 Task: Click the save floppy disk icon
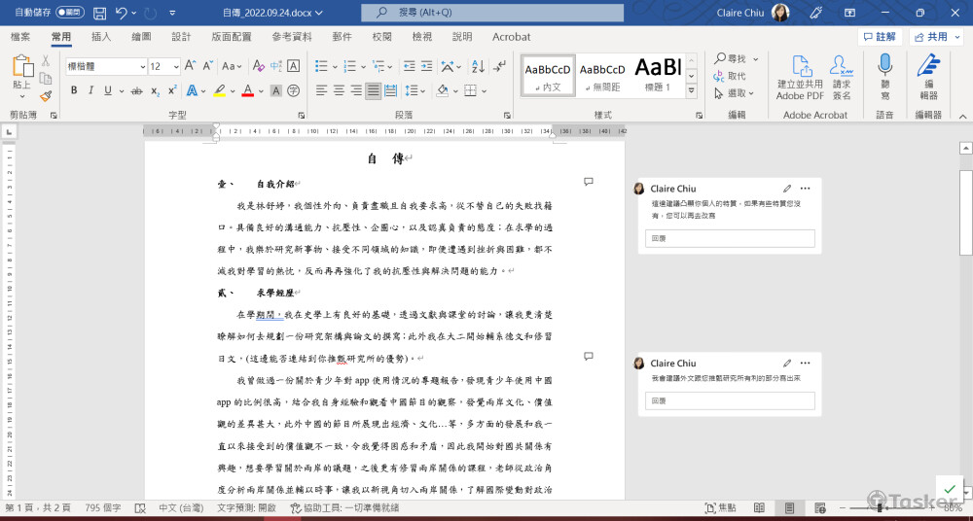pyautogui.click(x=99, y=13)
